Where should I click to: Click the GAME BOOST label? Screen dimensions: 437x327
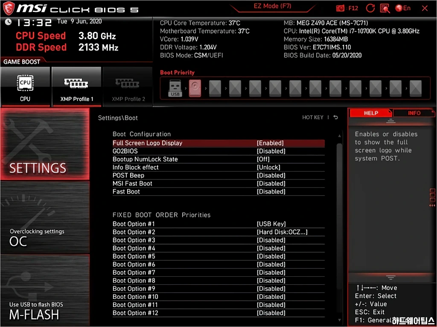click(22, 62)
